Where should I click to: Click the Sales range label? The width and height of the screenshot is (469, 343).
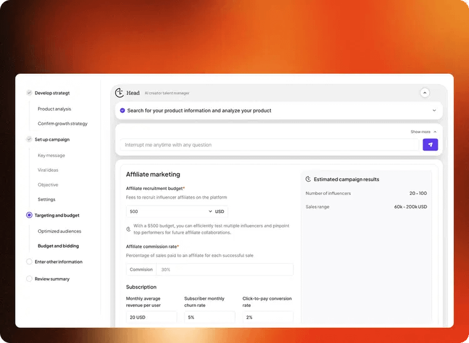click(x=317, y=207)
